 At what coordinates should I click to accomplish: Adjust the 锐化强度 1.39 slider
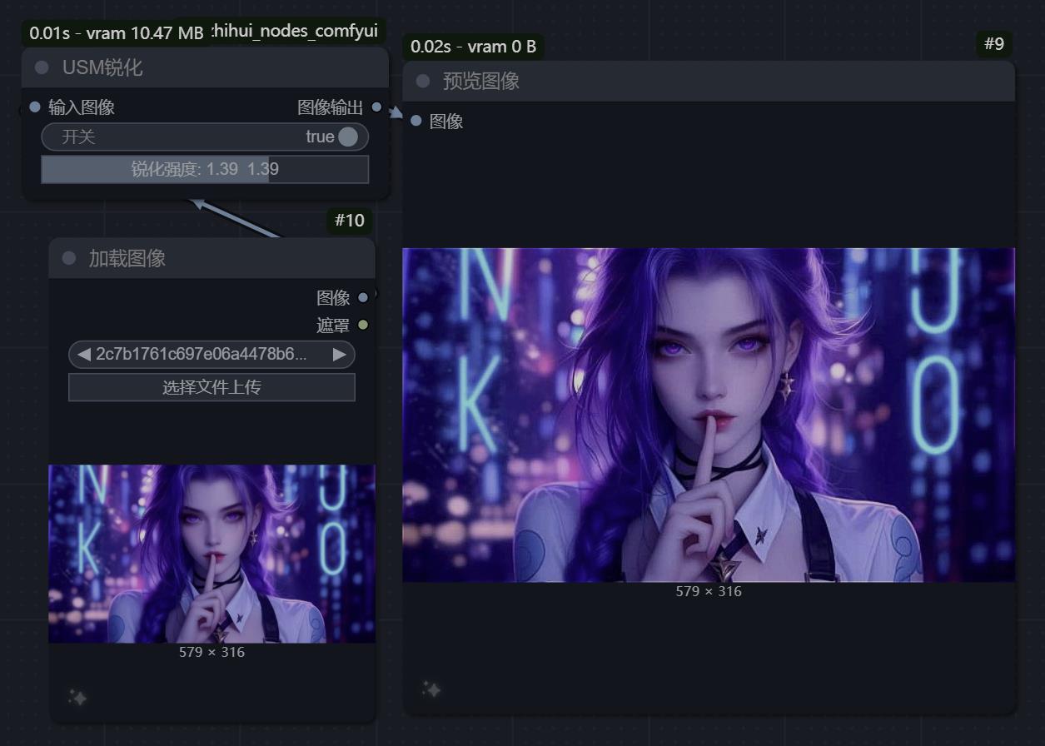(x=205, y=169)
